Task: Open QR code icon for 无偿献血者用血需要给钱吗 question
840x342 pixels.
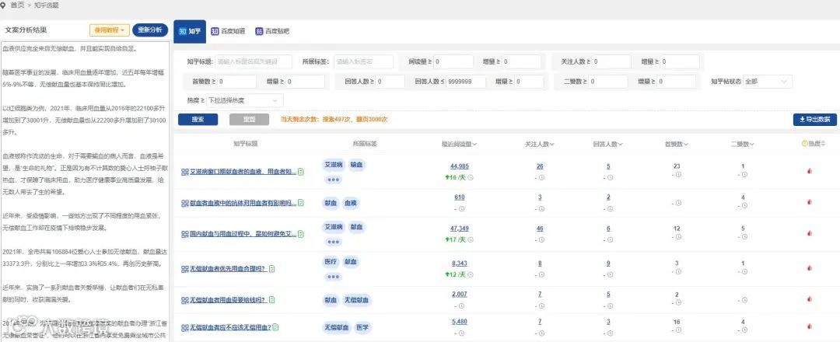Action: pos(185,300)
